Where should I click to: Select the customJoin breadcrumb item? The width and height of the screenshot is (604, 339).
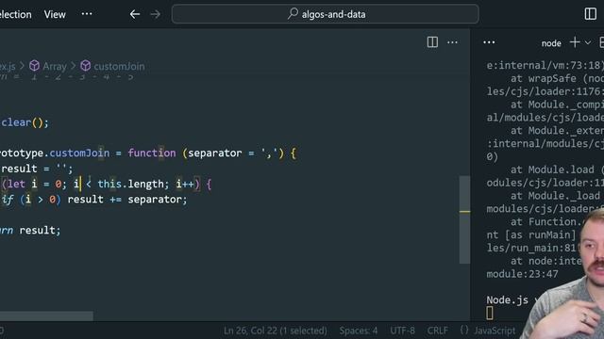tap(119, 66)
